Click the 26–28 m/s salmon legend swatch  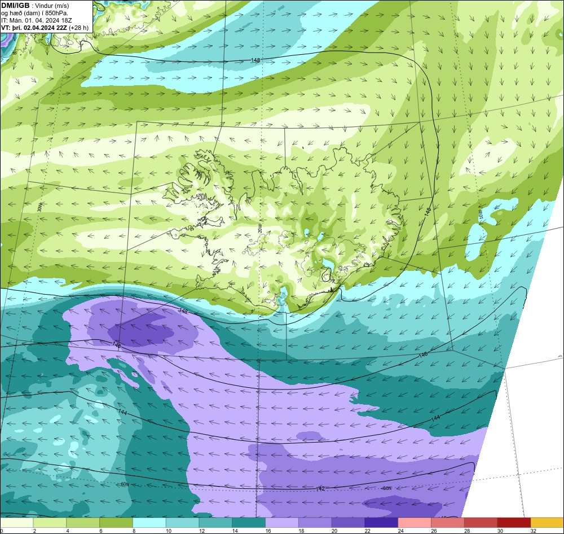pyautogui.click(x=448, y=523)
